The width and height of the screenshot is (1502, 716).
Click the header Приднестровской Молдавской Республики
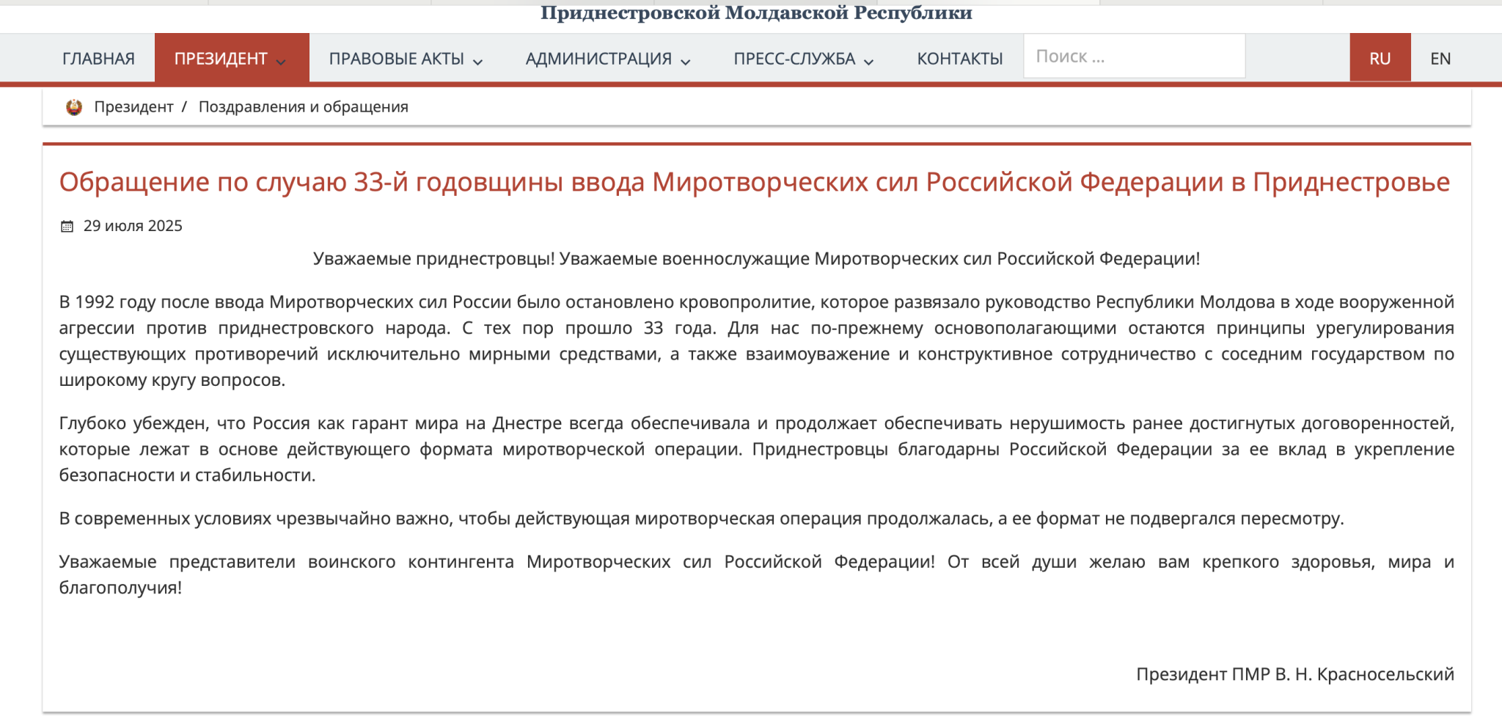pyautogui.click(x=757, y=12)
